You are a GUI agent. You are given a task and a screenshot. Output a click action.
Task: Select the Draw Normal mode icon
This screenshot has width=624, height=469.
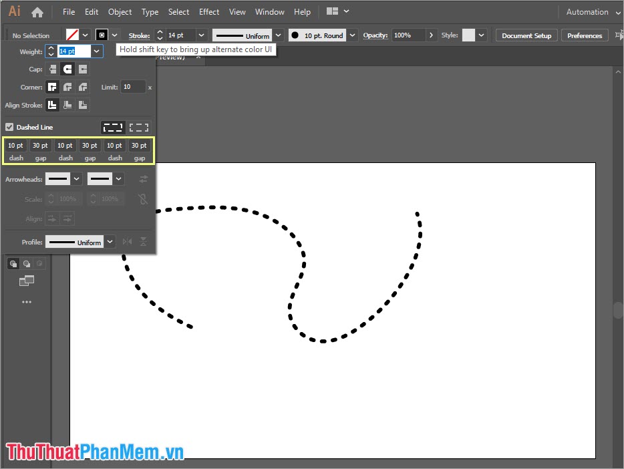coord(13,263)
